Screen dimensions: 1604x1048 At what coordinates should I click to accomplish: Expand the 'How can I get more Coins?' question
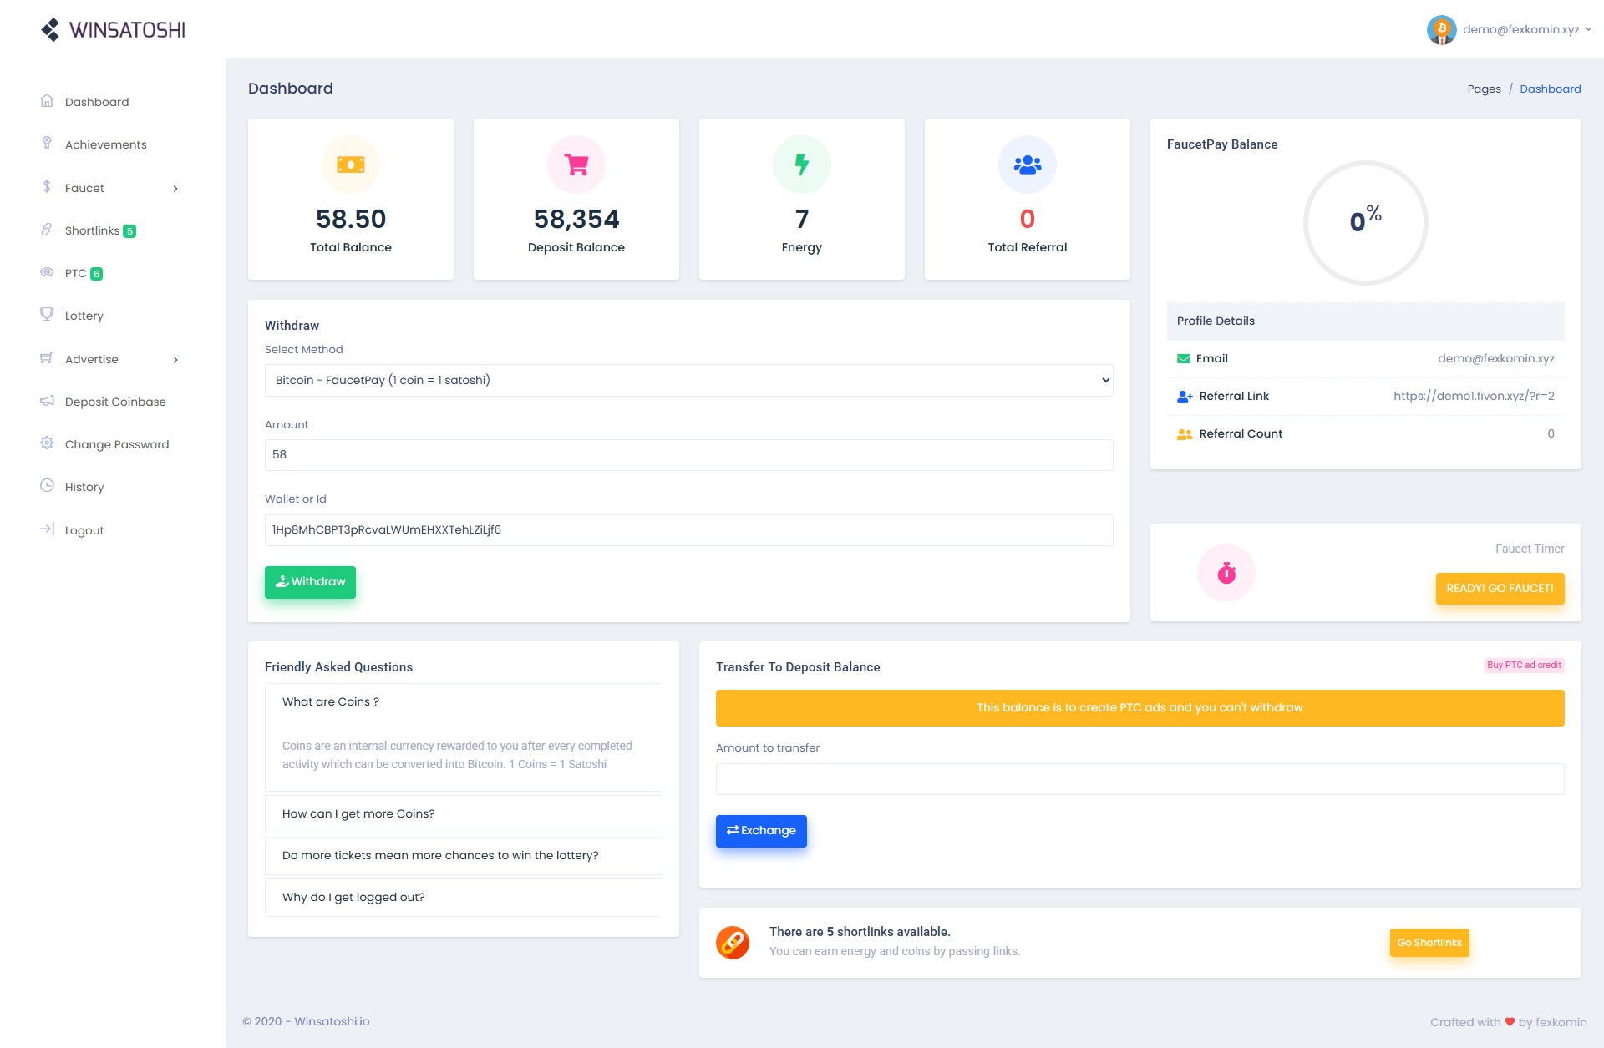463,813
